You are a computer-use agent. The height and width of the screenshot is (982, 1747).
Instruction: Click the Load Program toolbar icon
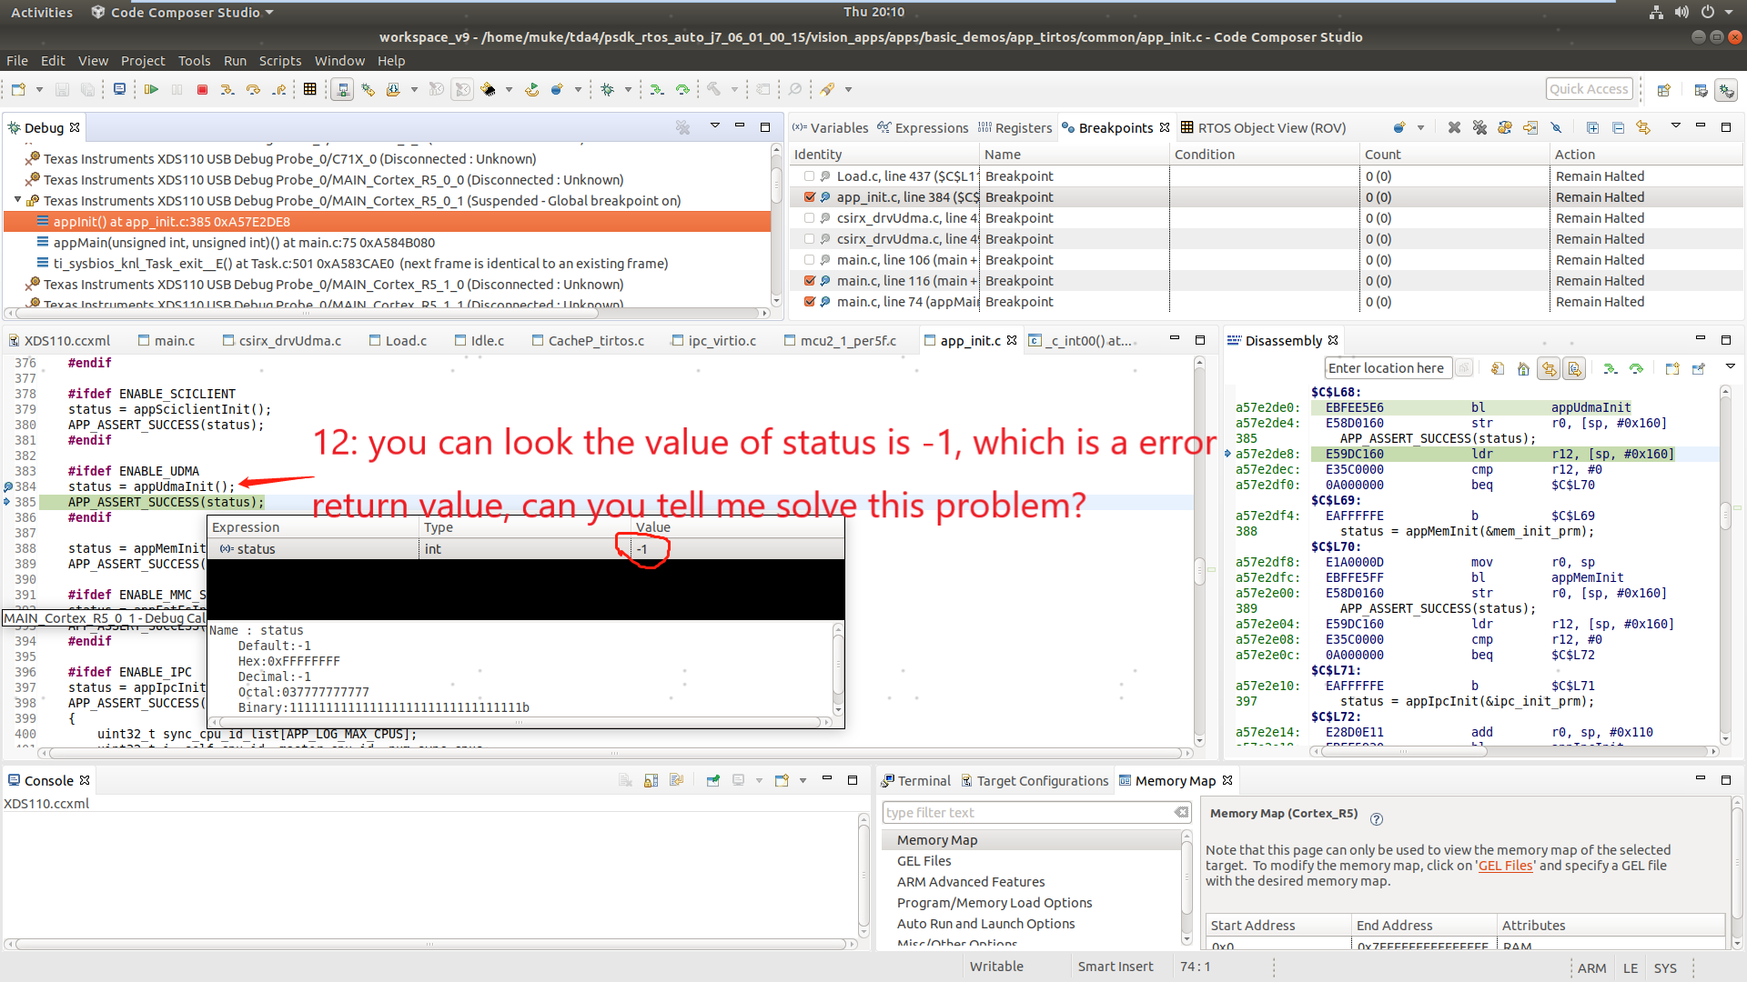pos(393,89)
